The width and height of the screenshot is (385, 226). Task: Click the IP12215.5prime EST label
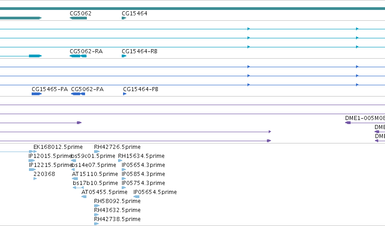[50, 165]
